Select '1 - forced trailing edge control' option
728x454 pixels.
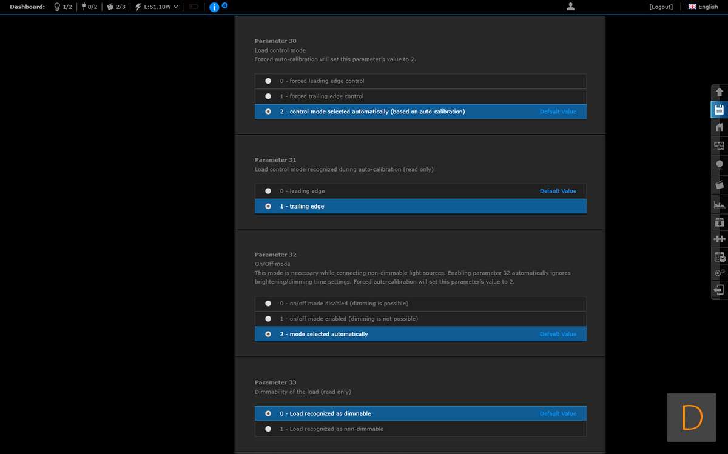click(x=268, y=96)
